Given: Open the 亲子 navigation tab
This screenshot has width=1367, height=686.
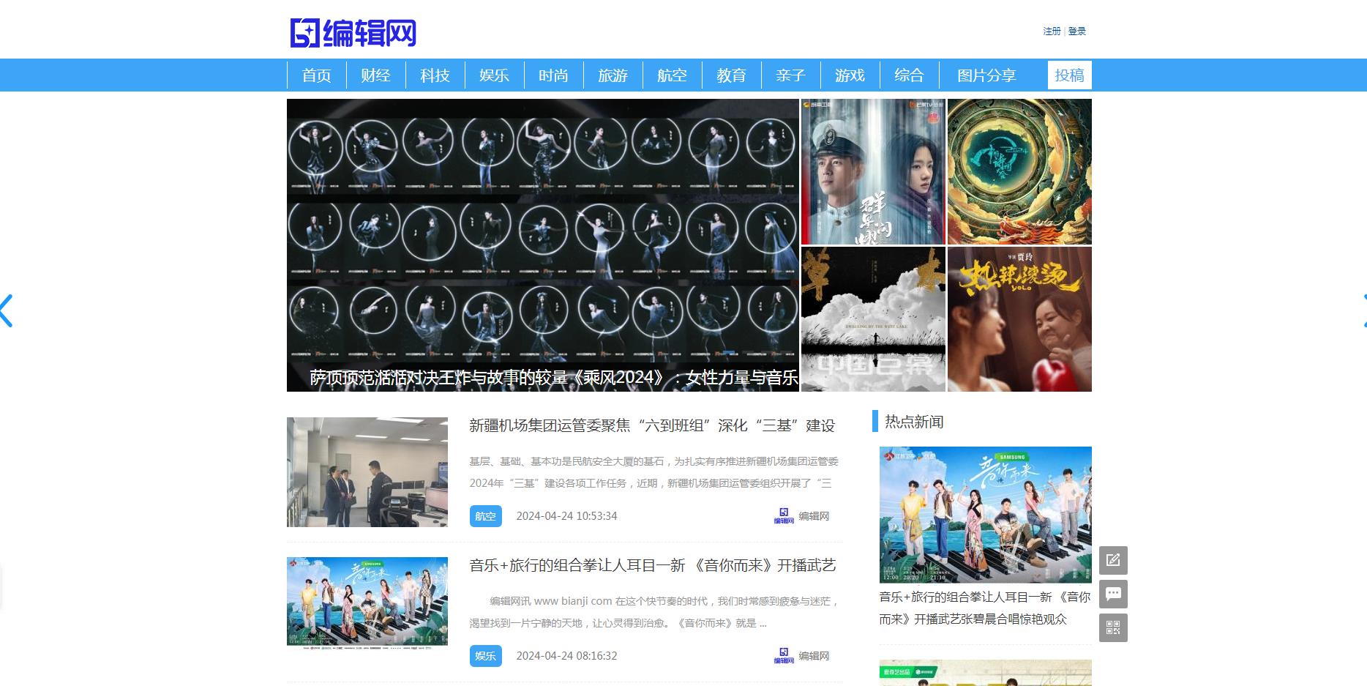Looking at the screenshot, I should (x=791, y=75).
